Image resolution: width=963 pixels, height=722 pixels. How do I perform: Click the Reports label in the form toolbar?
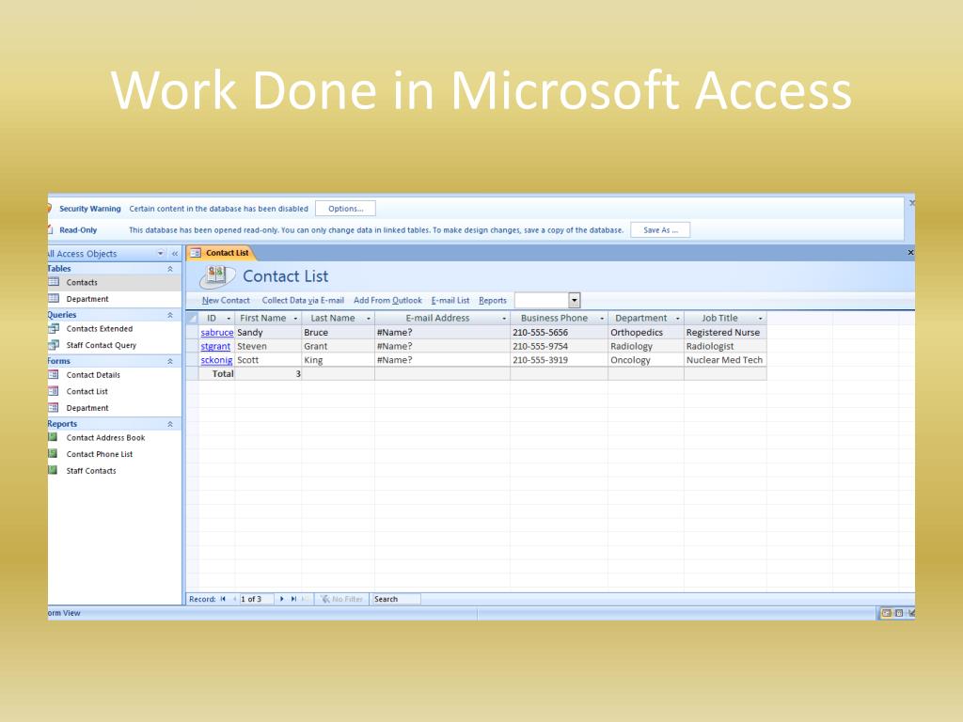pyautogui.click(x=493, y=300)
